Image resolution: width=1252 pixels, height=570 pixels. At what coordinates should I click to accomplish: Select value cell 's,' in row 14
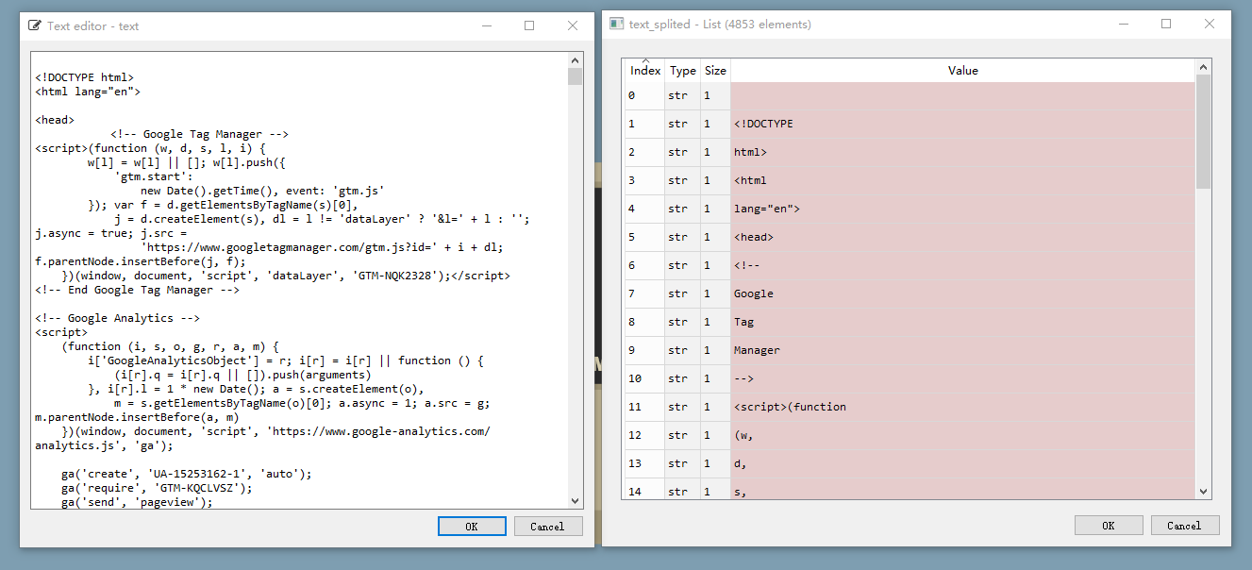point(962,489)
